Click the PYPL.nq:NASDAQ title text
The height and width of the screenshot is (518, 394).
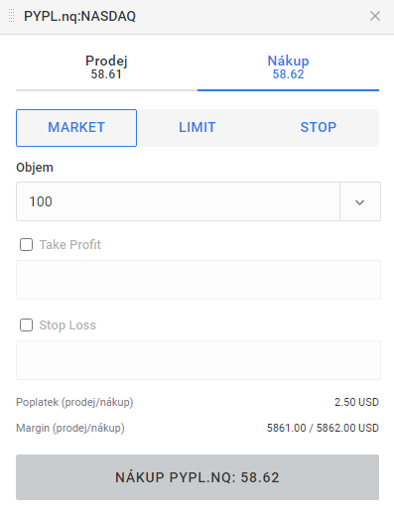coord(79,16)
